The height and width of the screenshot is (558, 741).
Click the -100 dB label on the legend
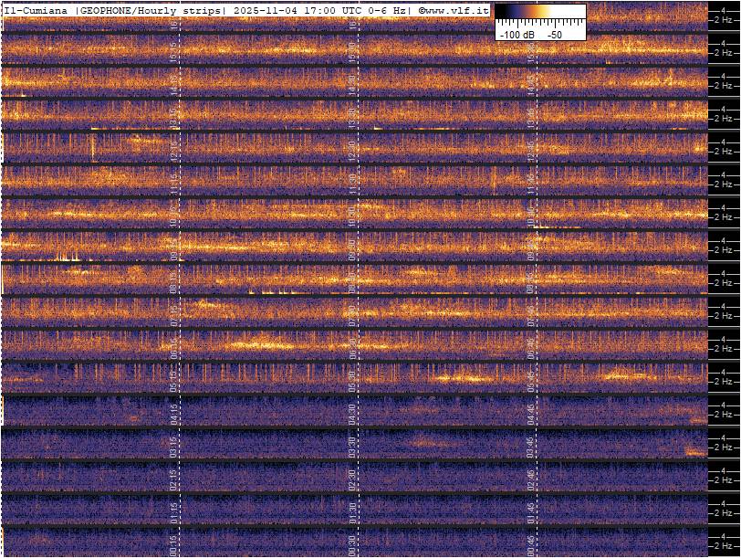coord(517,34)
